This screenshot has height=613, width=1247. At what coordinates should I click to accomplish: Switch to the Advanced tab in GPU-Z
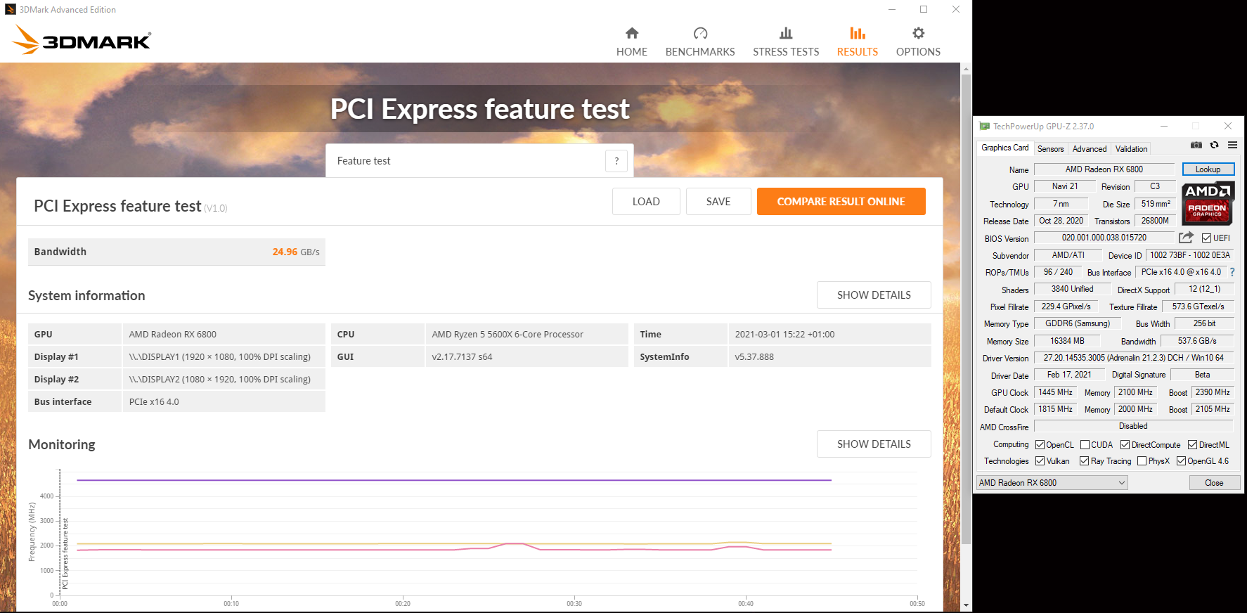(1089, 149)
